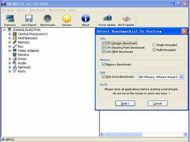Expand the Ports tree node
The width and height of the screenshot is (190, 142).
tap(9, 72)
